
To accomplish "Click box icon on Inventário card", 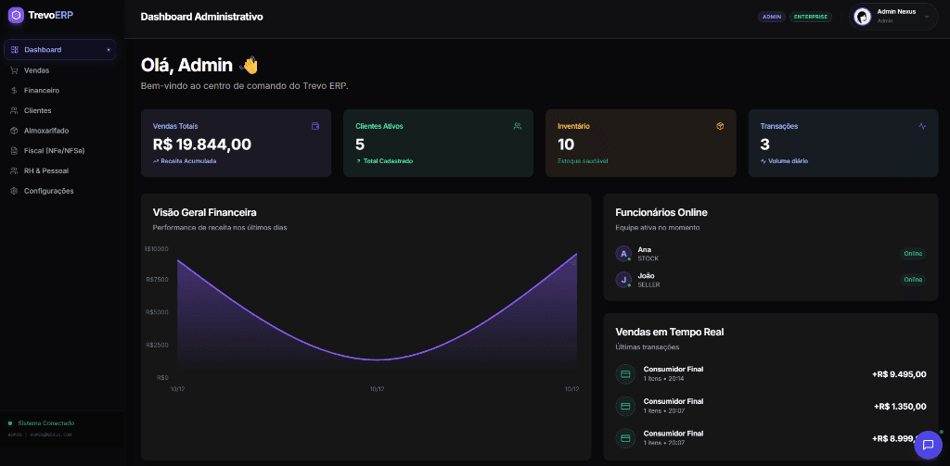I will click(x=719, y=126).
